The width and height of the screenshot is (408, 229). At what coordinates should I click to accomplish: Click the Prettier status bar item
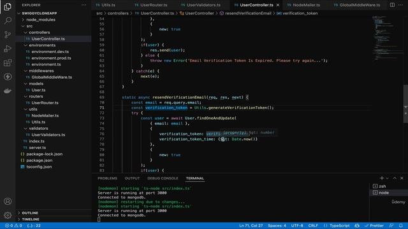click(x=374, y=226)
